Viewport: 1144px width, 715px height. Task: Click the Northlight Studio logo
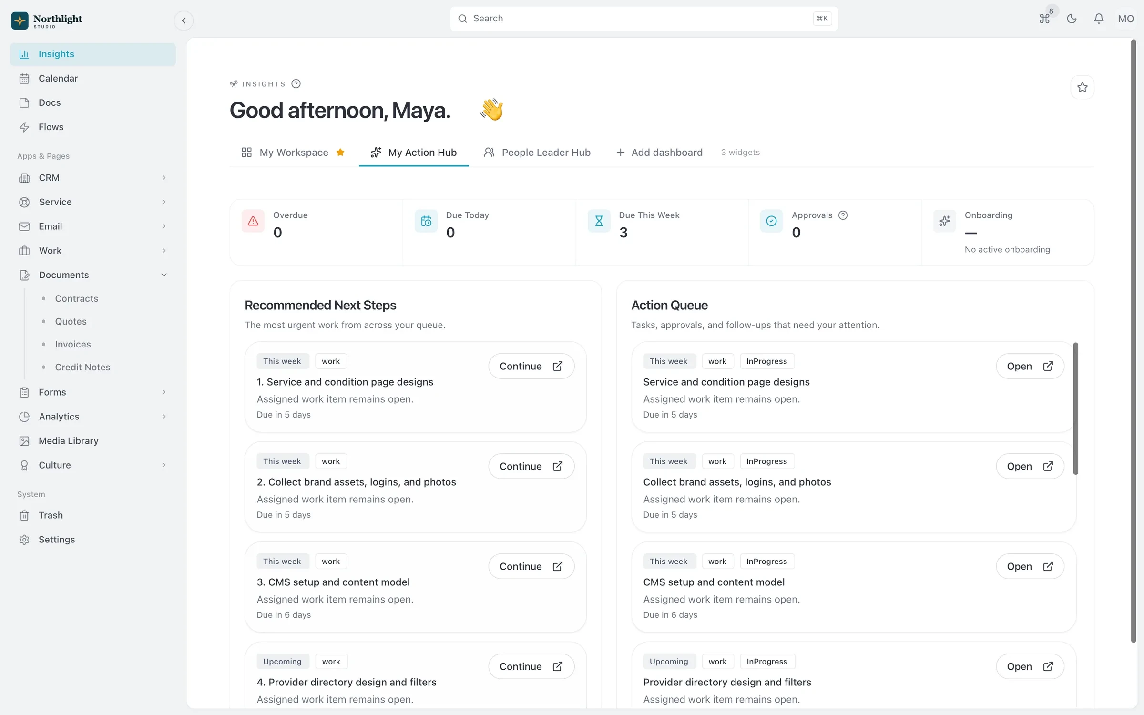(x=47, y=20)
